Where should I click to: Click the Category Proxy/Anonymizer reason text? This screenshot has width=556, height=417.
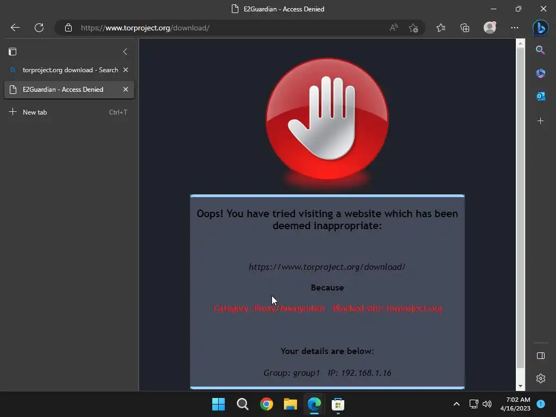coord(327,308)
